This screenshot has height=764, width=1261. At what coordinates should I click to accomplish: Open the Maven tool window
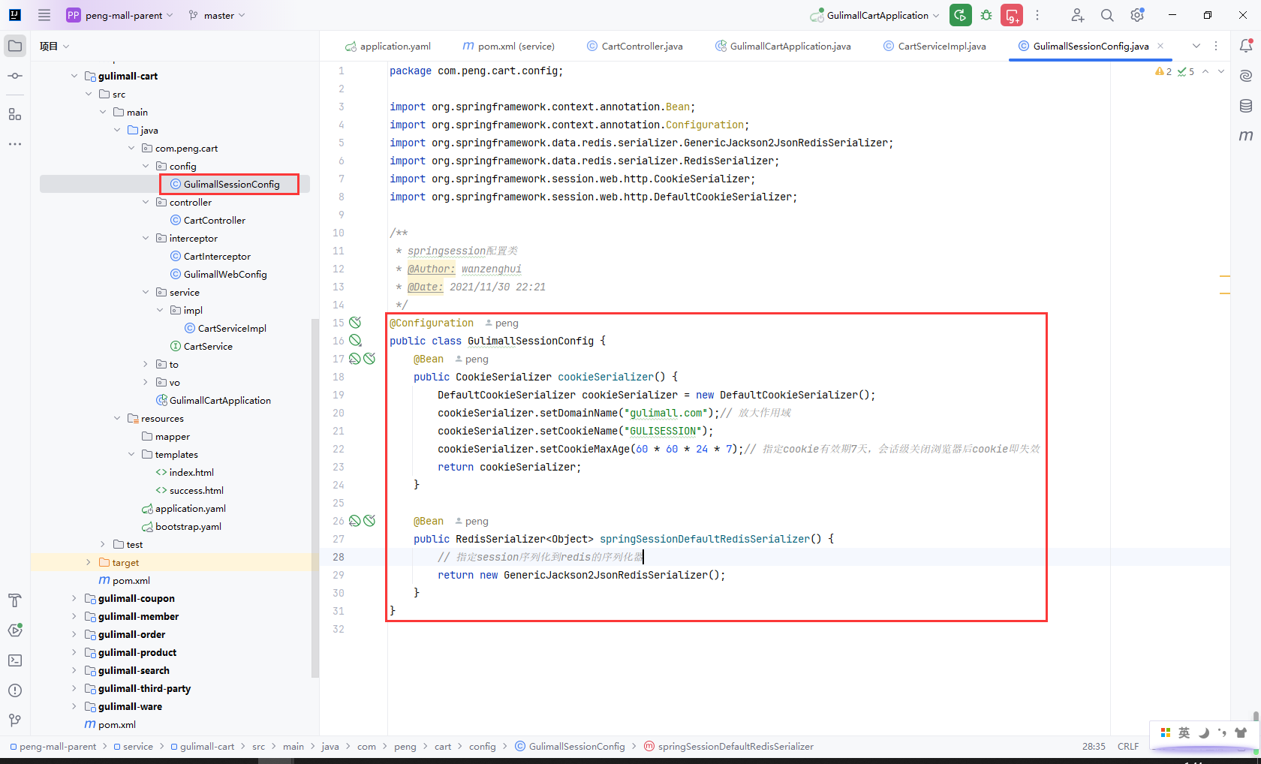(1246, 136)
